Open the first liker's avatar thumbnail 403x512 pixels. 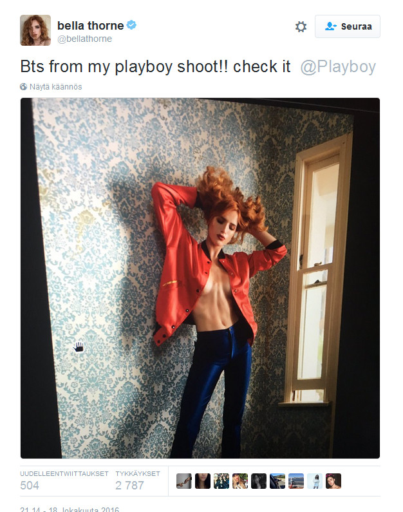[x=184, y=481]
